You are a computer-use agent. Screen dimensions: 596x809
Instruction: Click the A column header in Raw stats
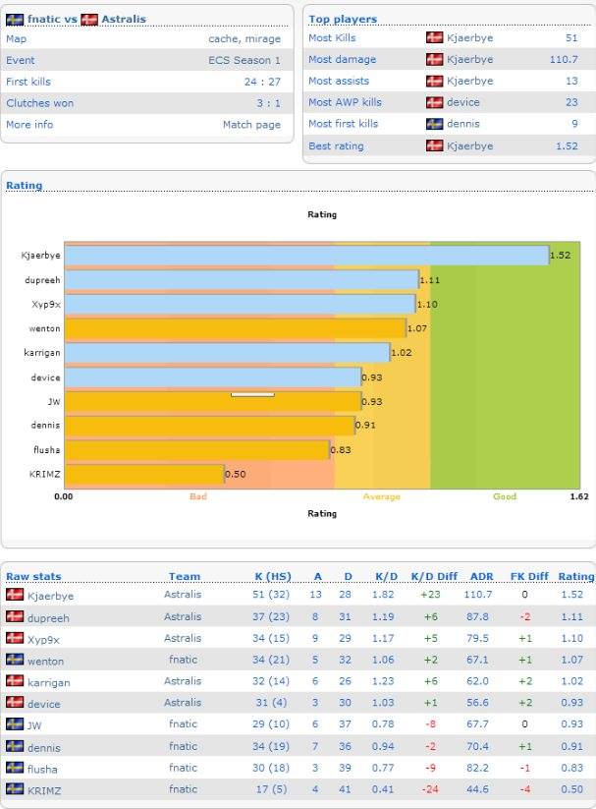pos(317,576)
